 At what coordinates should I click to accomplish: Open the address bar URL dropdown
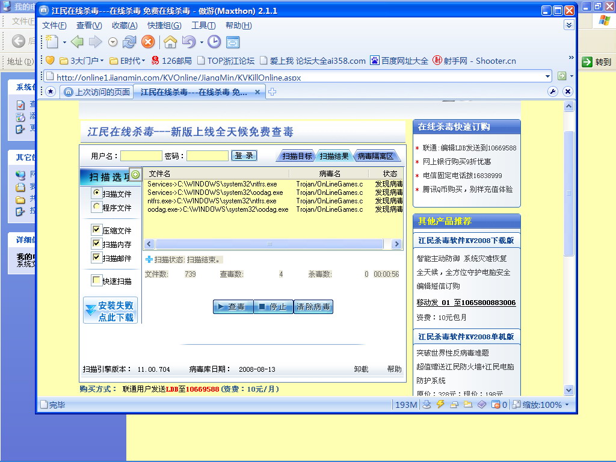pos(547,76)
